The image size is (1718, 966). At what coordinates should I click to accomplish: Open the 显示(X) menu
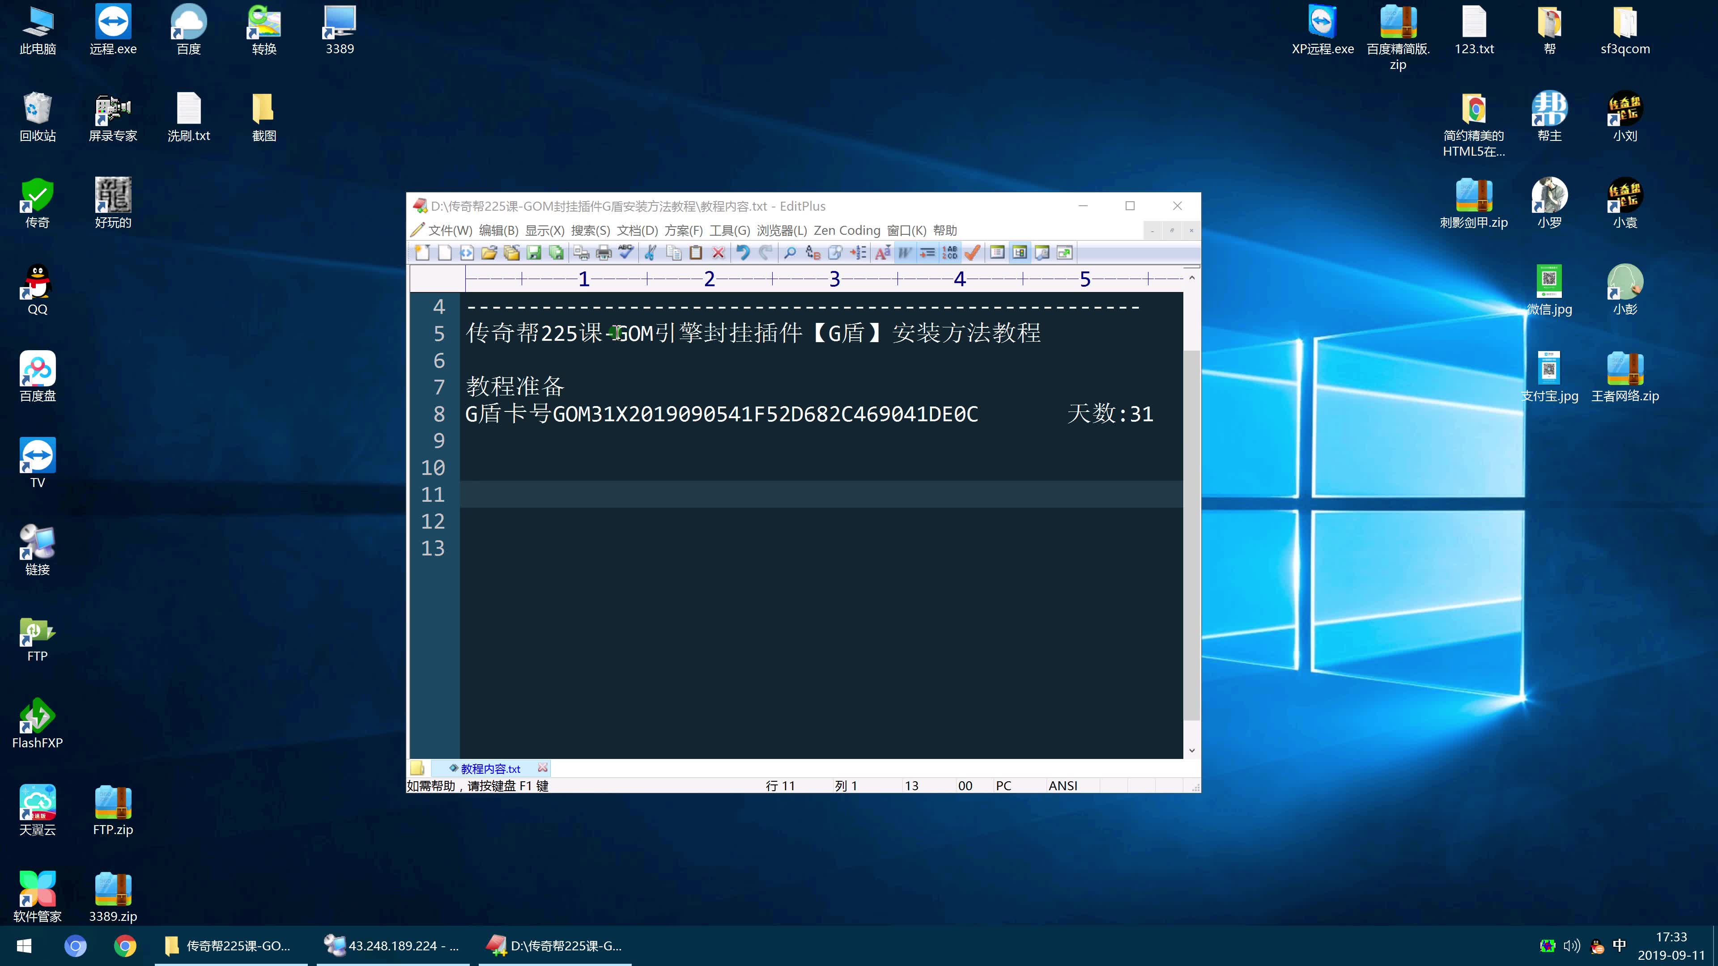(x=545, y=231)
